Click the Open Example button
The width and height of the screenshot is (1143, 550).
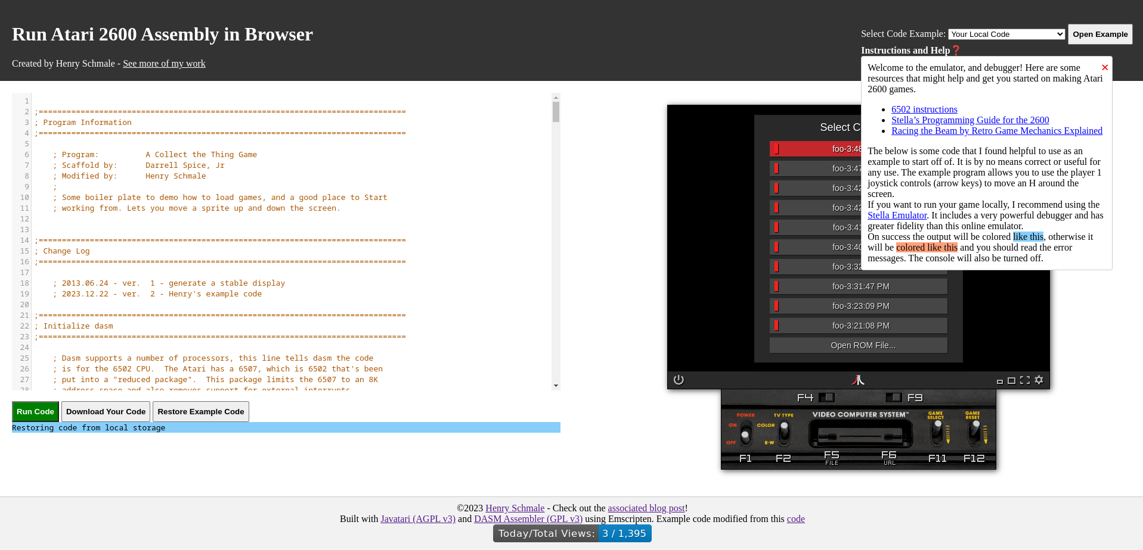1100,34
